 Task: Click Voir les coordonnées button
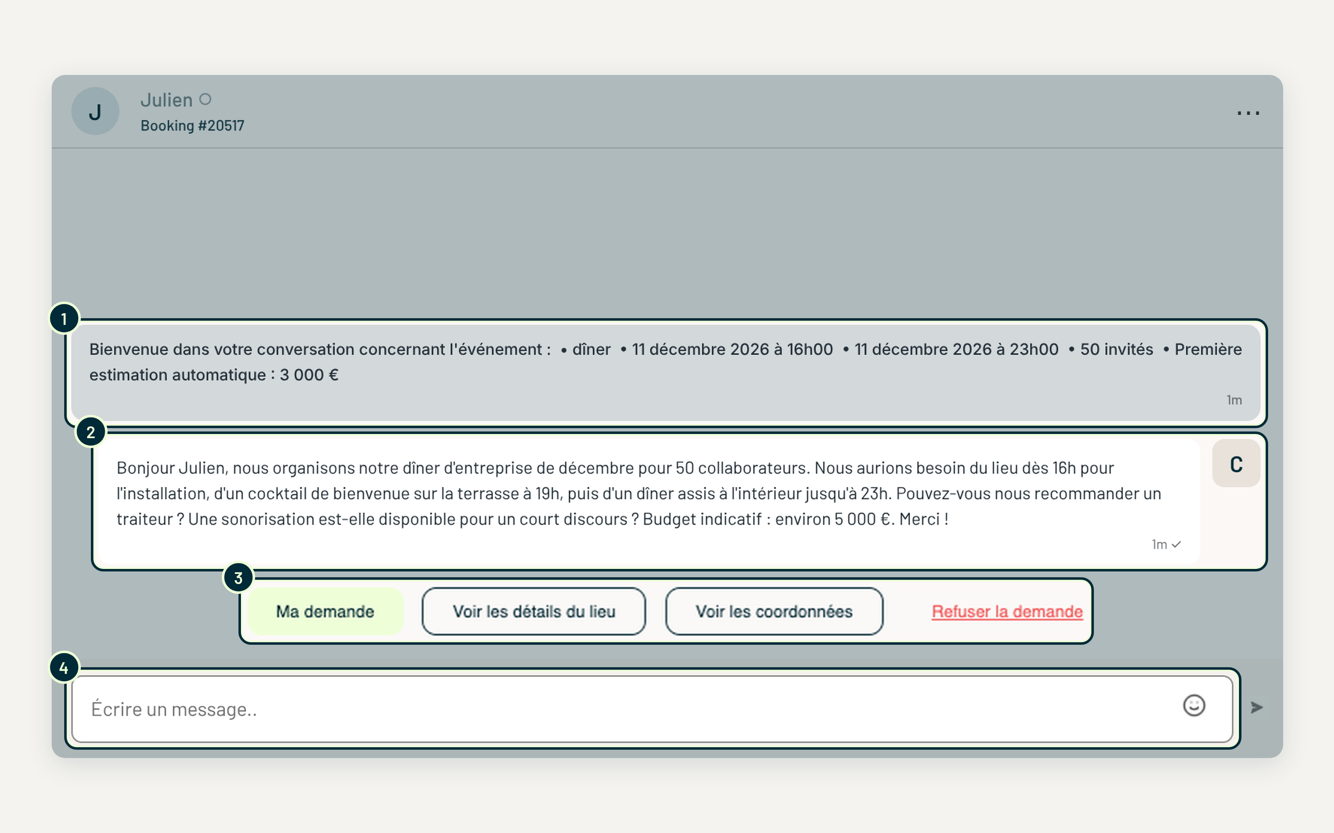click(774, 611)
